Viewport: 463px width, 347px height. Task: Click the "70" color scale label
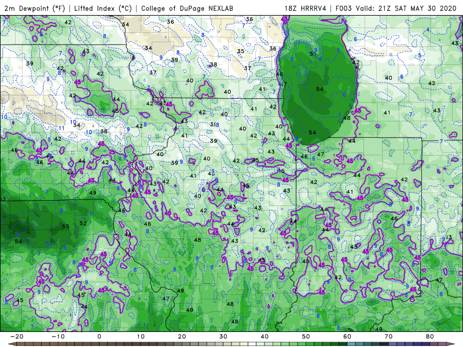pyautogui.click(x=388, y=337)
